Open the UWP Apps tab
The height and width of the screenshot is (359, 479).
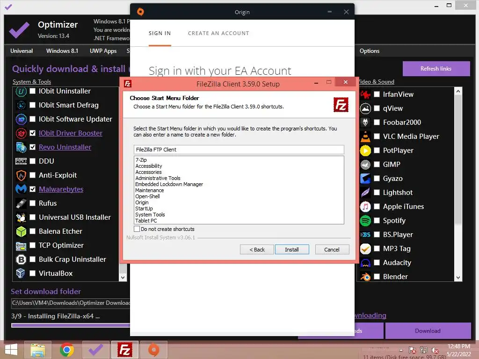click(x=103, y=51)
